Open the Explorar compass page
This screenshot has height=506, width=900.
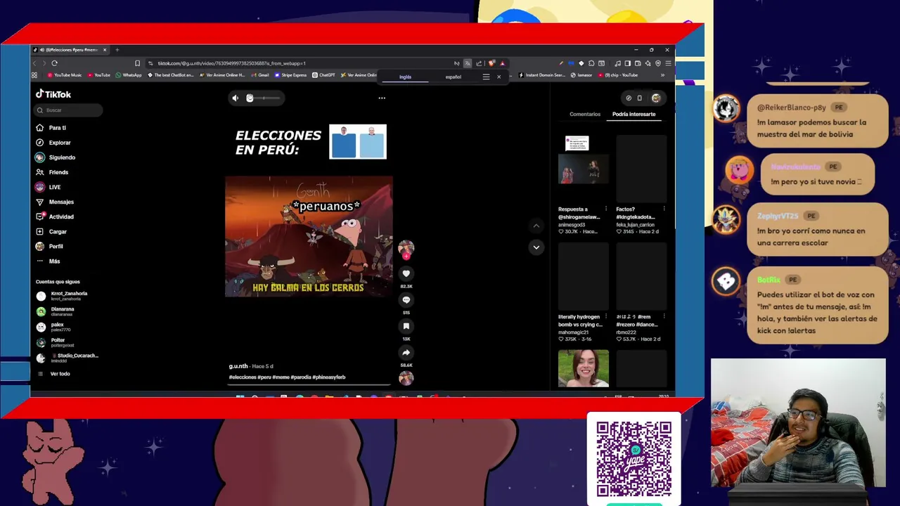click(x=53, y=143)
